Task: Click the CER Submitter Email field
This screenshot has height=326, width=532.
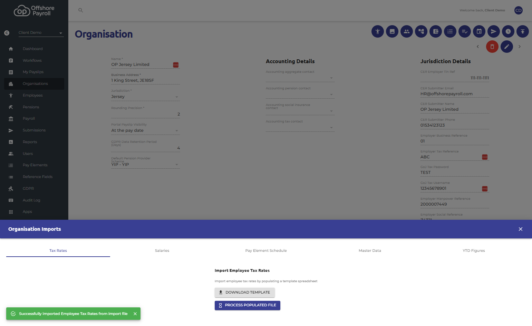Action: pyautogui.click(x=455, y=94)
